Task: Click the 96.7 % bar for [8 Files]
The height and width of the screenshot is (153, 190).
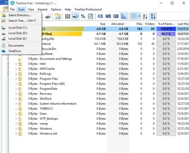Action: (x=166, y=34)
